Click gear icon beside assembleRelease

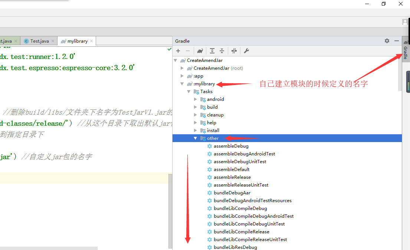pyautogui.click(x=209, y=177)
